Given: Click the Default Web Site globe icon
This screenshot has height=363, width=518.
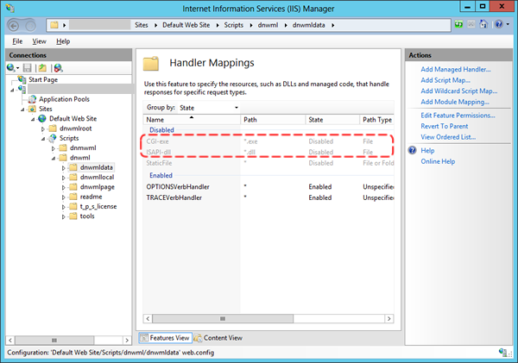Looking at the screenshot, I should click(42, 118).
